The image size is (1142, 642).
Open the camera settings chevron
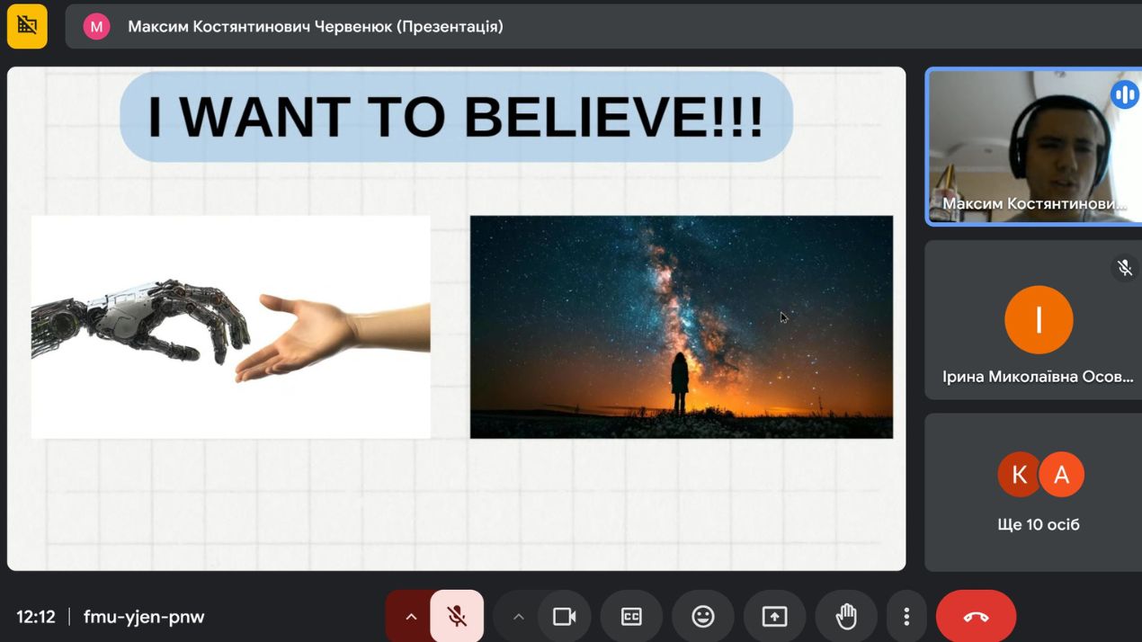pos(518,616)
